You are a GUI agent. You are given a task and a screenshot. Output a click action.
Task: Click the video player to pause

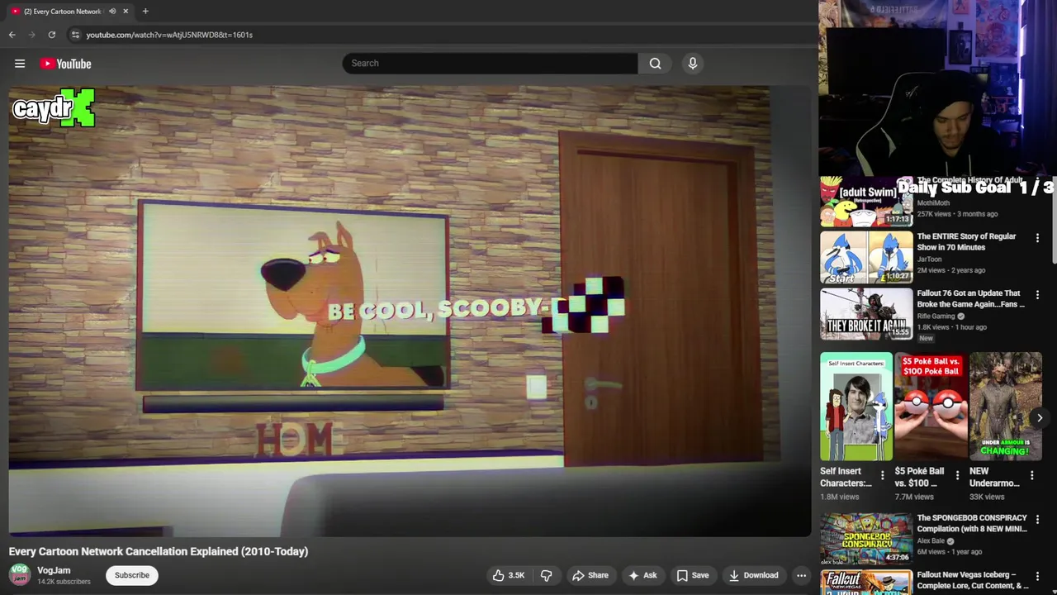pos(410,312)
